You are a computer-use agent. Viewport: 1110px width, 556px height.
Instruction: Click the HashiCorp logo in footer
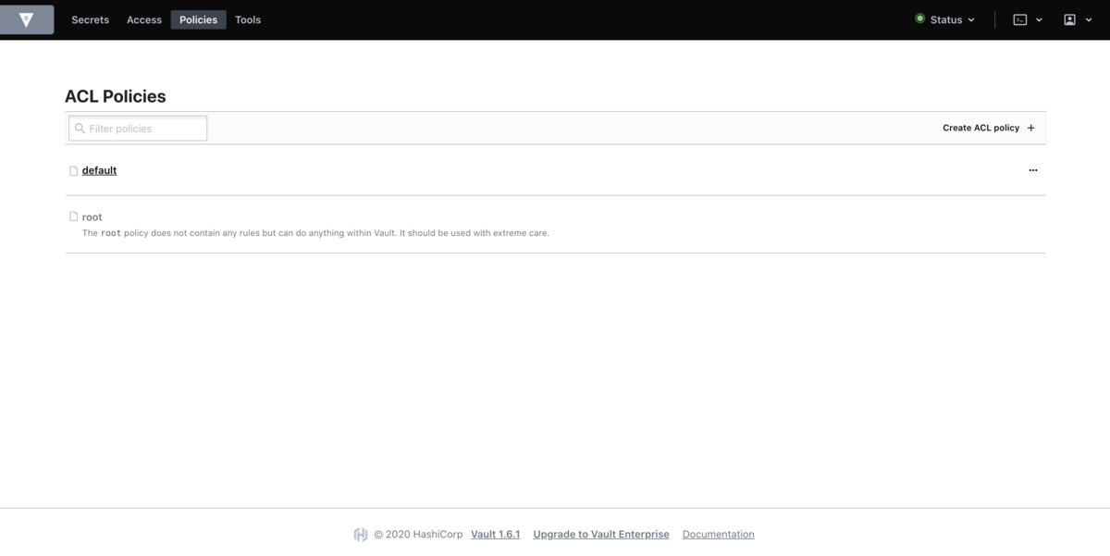[361, 534]
